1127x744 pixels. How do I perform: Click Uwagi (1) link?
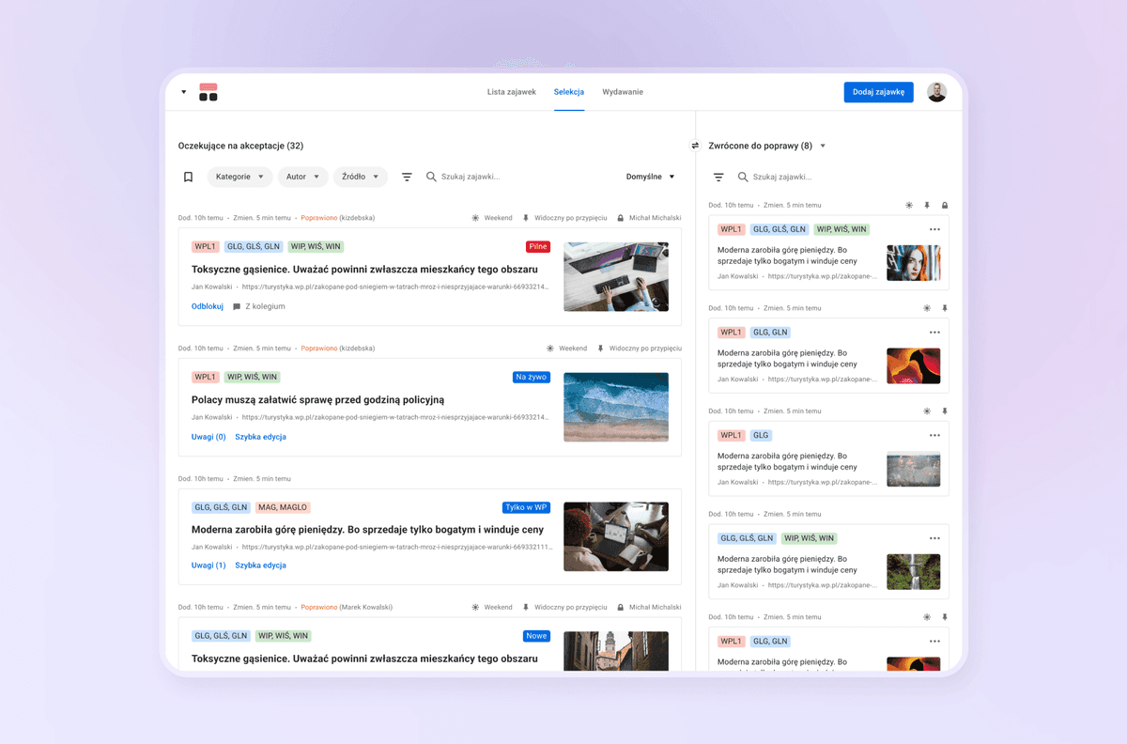pos(208,566)
